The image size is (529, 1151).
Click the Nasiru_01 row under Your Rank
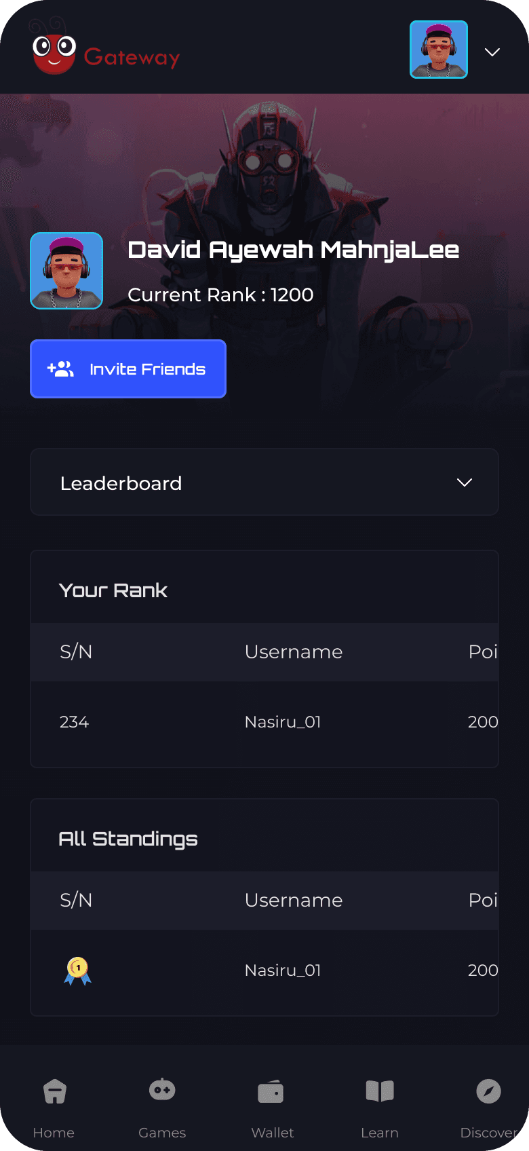point(264,722)
